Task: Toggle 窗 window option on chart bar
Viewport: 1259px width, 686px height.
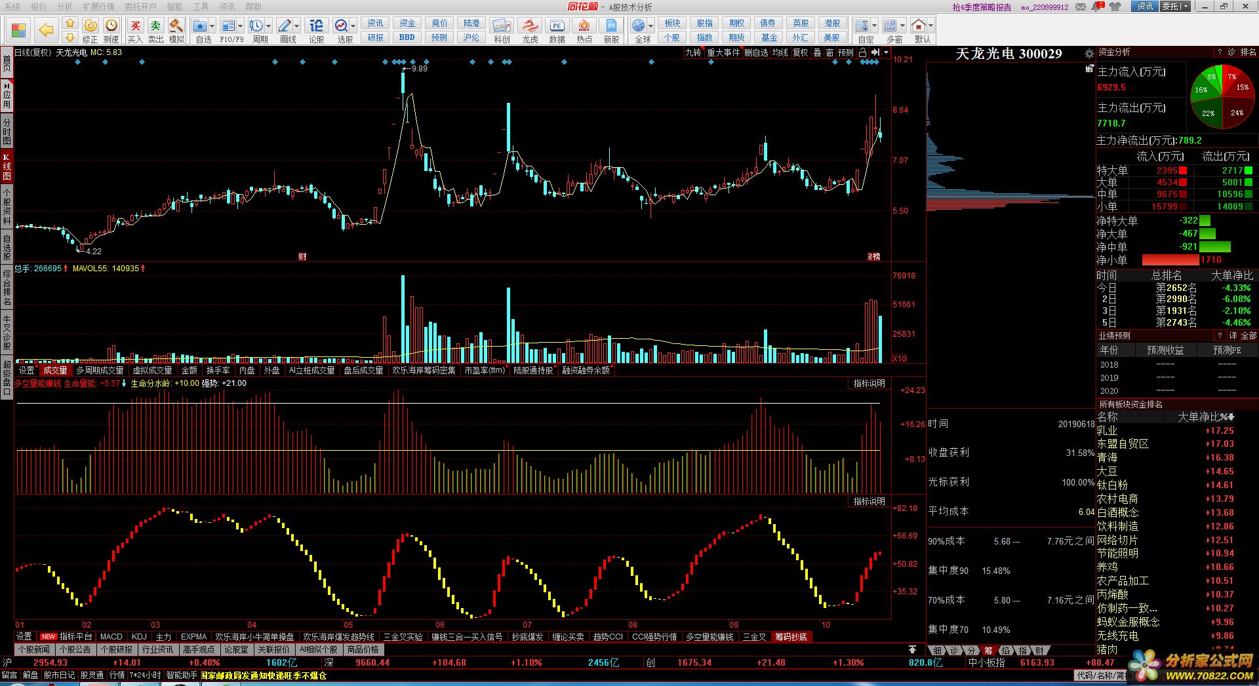Action: point(830,52)
